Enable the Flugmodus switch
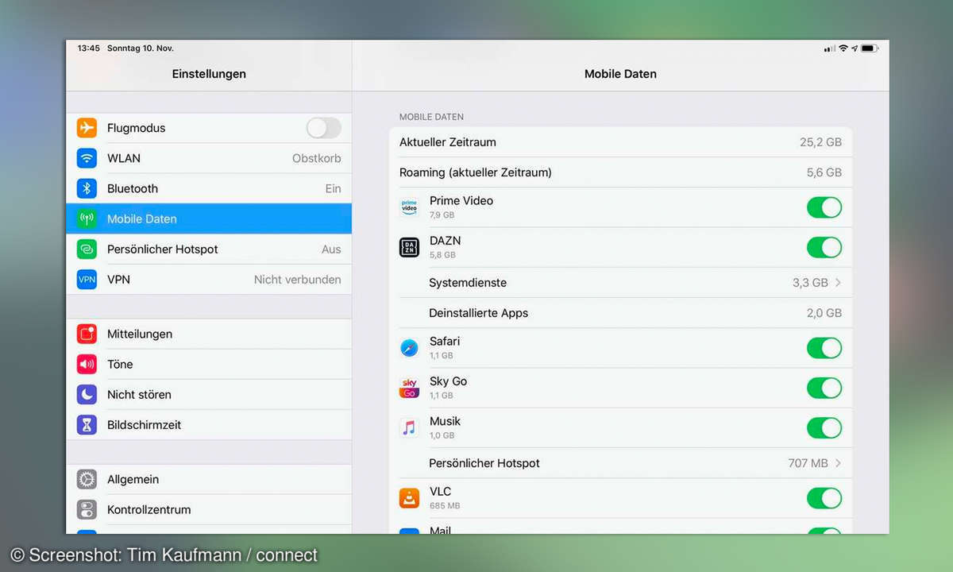The height and width of the screenshot is (572, 953). [324, 128]
